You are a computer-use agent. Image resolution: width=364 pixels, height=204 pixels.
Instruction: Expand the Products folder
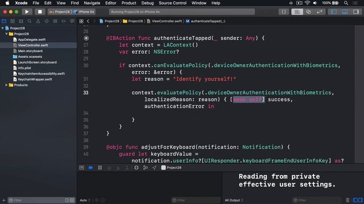coord(6,85)
